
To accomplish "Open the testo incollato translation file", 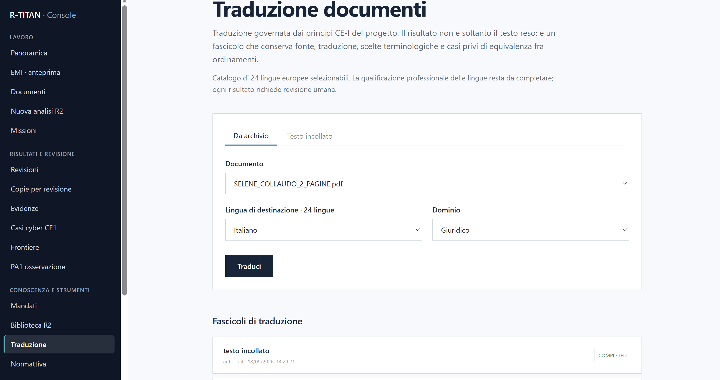I will click(427, 355).
